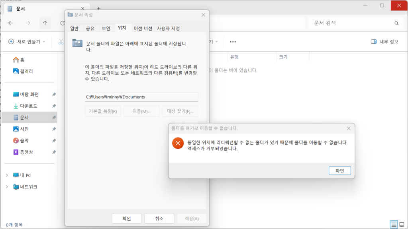Click the 적용(A) apply button
Screen dimensions: 408x229
pyautogui.click(x=192, y=218)
